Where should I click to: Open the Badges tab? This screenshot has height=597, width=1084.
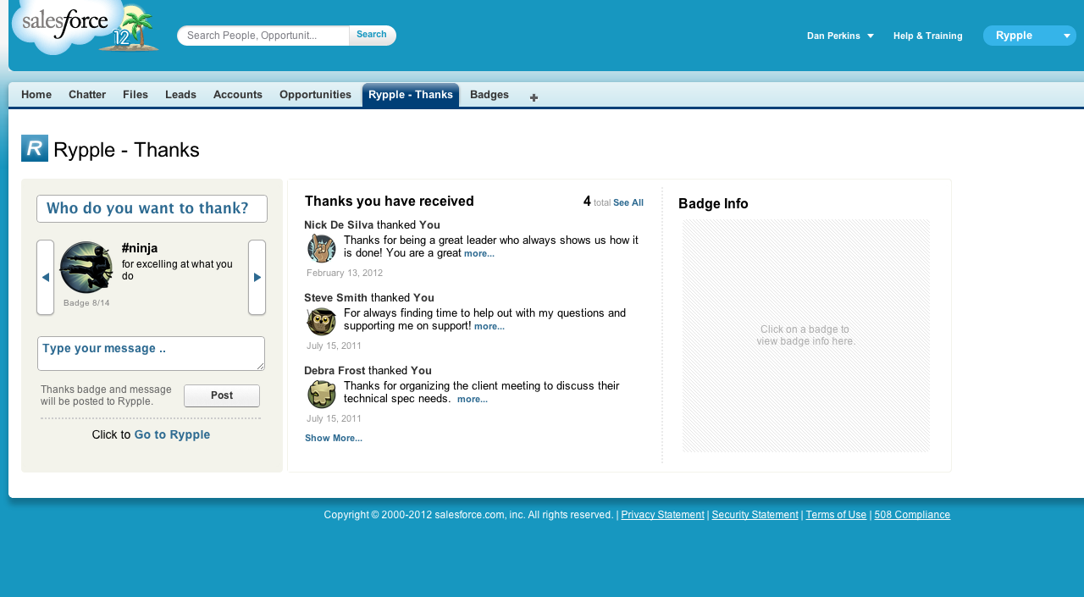[x=489, y=95]
